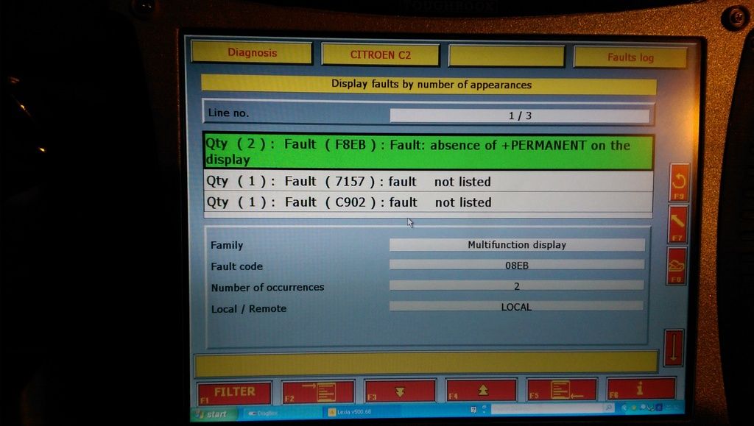Click the red long down arrow button
Screen dimensions: 754x426
tap(674, 348)
